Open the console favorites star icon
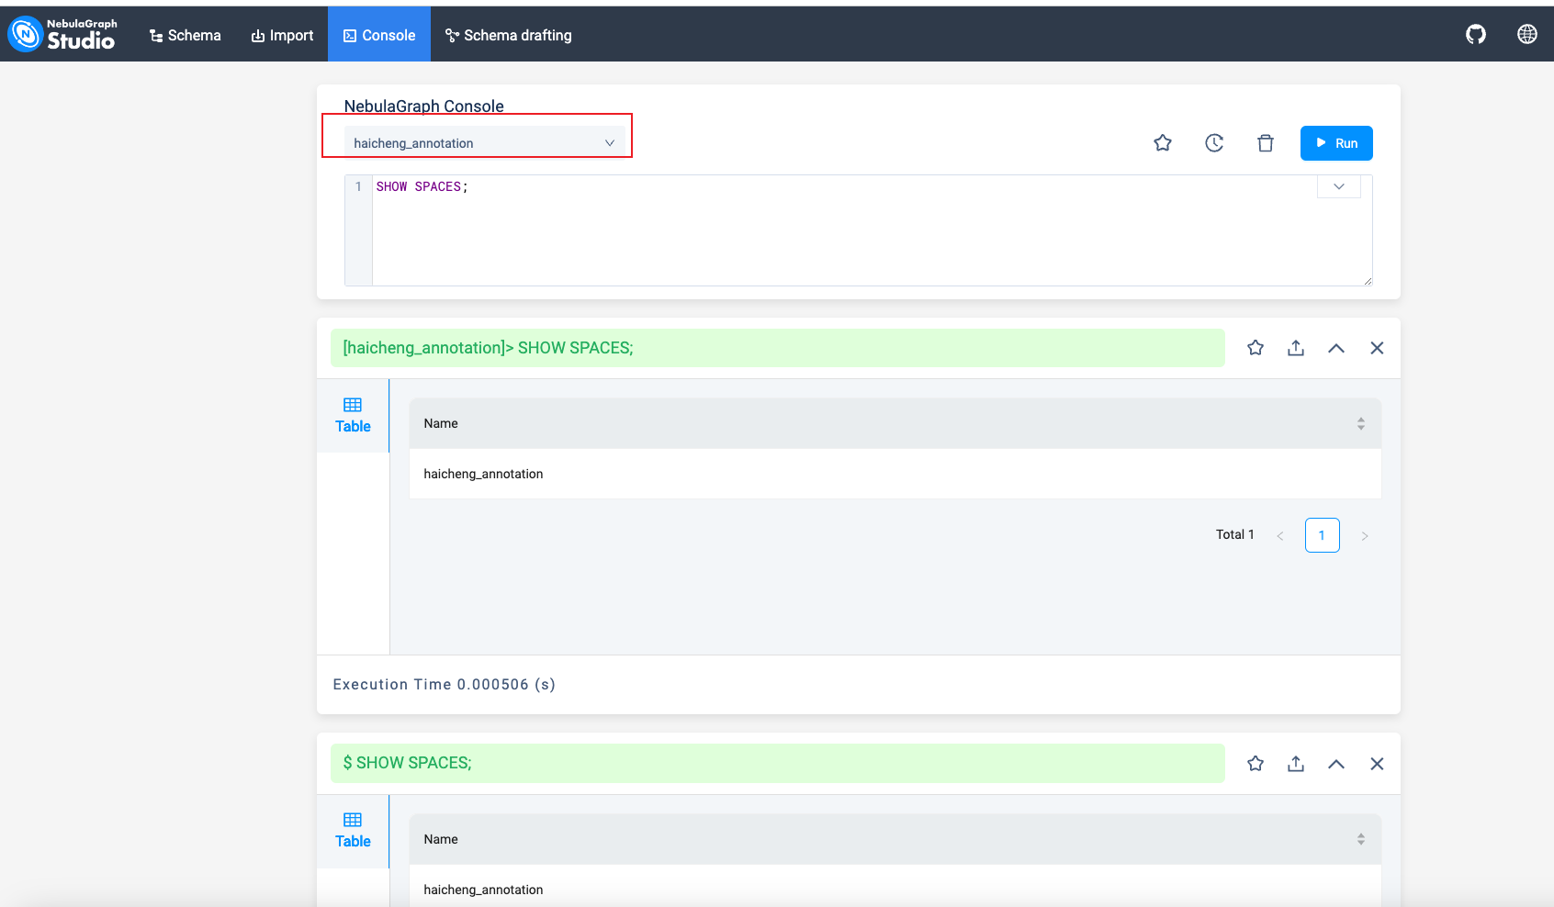The image size is (1554, 907). [x=1163, y=143]
